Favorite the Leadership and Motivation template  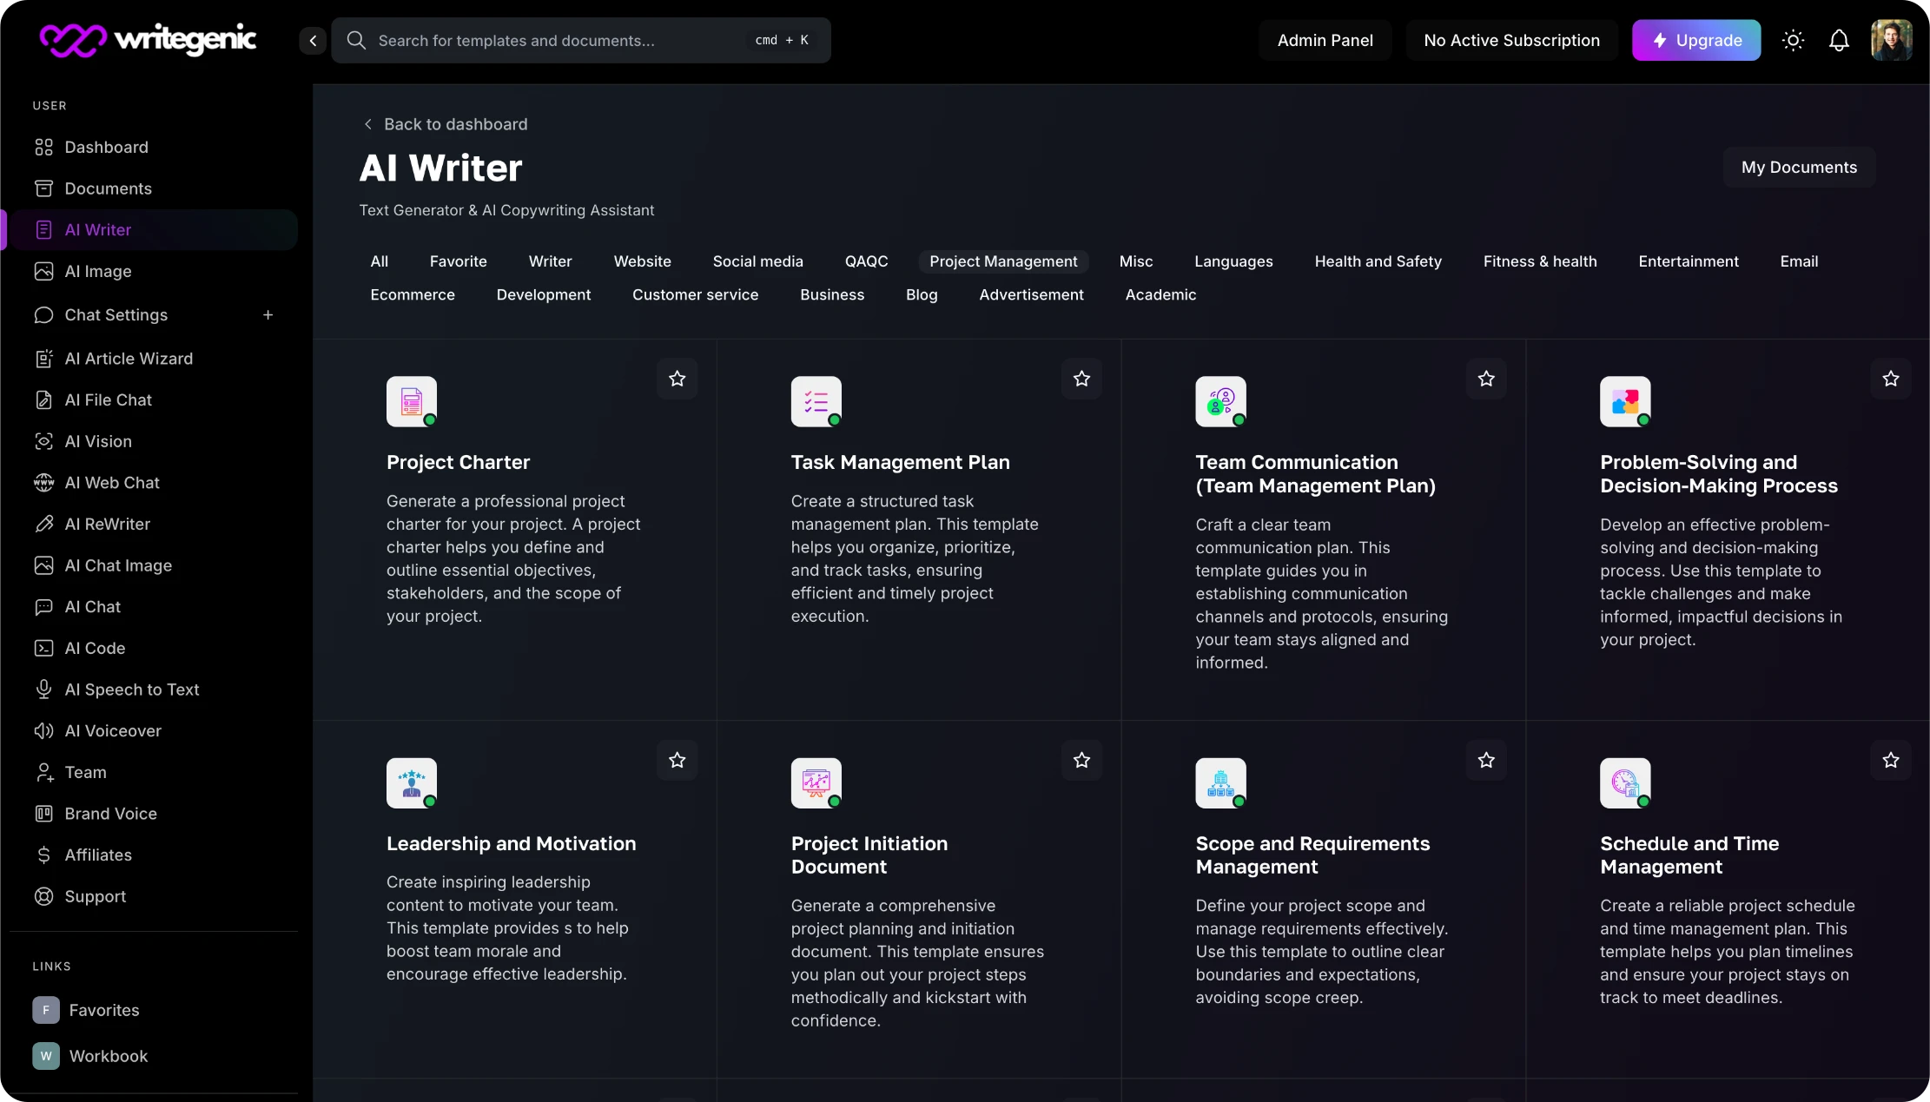(x=677, y=760)
